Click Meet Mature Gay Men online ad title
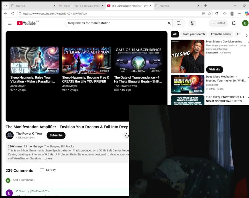249x198 pixels. 224,42
